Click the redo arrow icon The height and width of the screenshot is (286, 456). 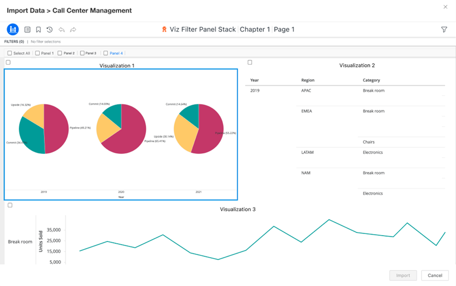73,30
